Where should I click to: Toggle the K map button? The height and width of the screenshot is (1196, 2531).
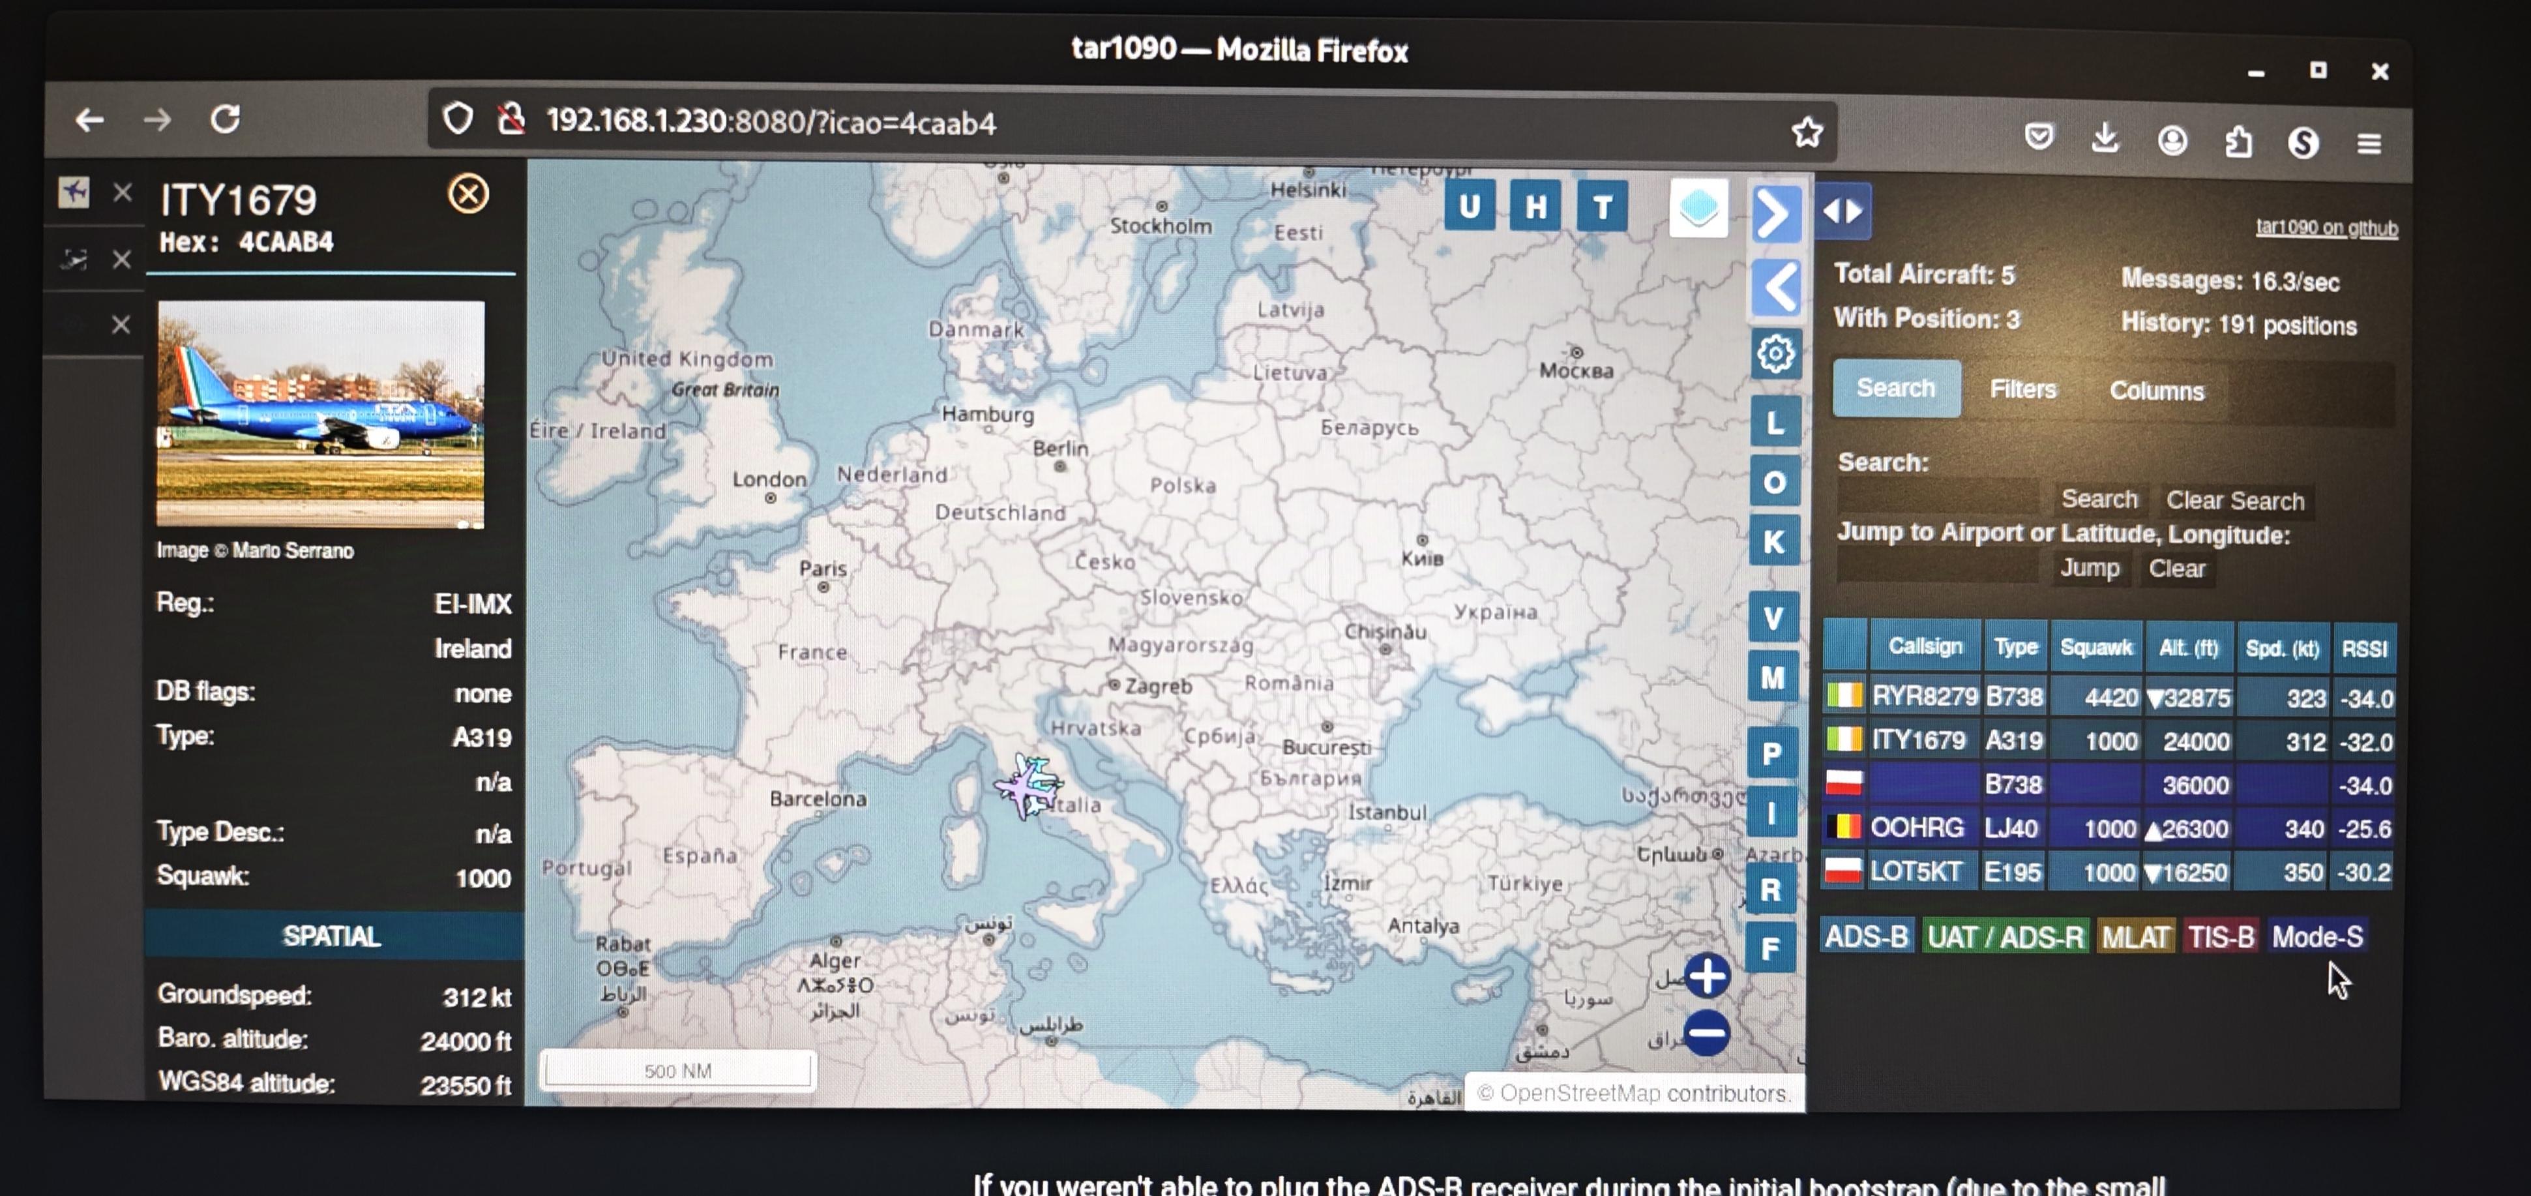[x=1775, y=541]
